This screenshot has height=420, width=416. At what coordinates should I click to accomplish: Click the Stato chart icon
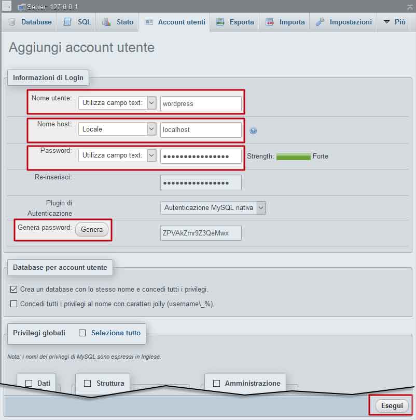pos(107,22)
